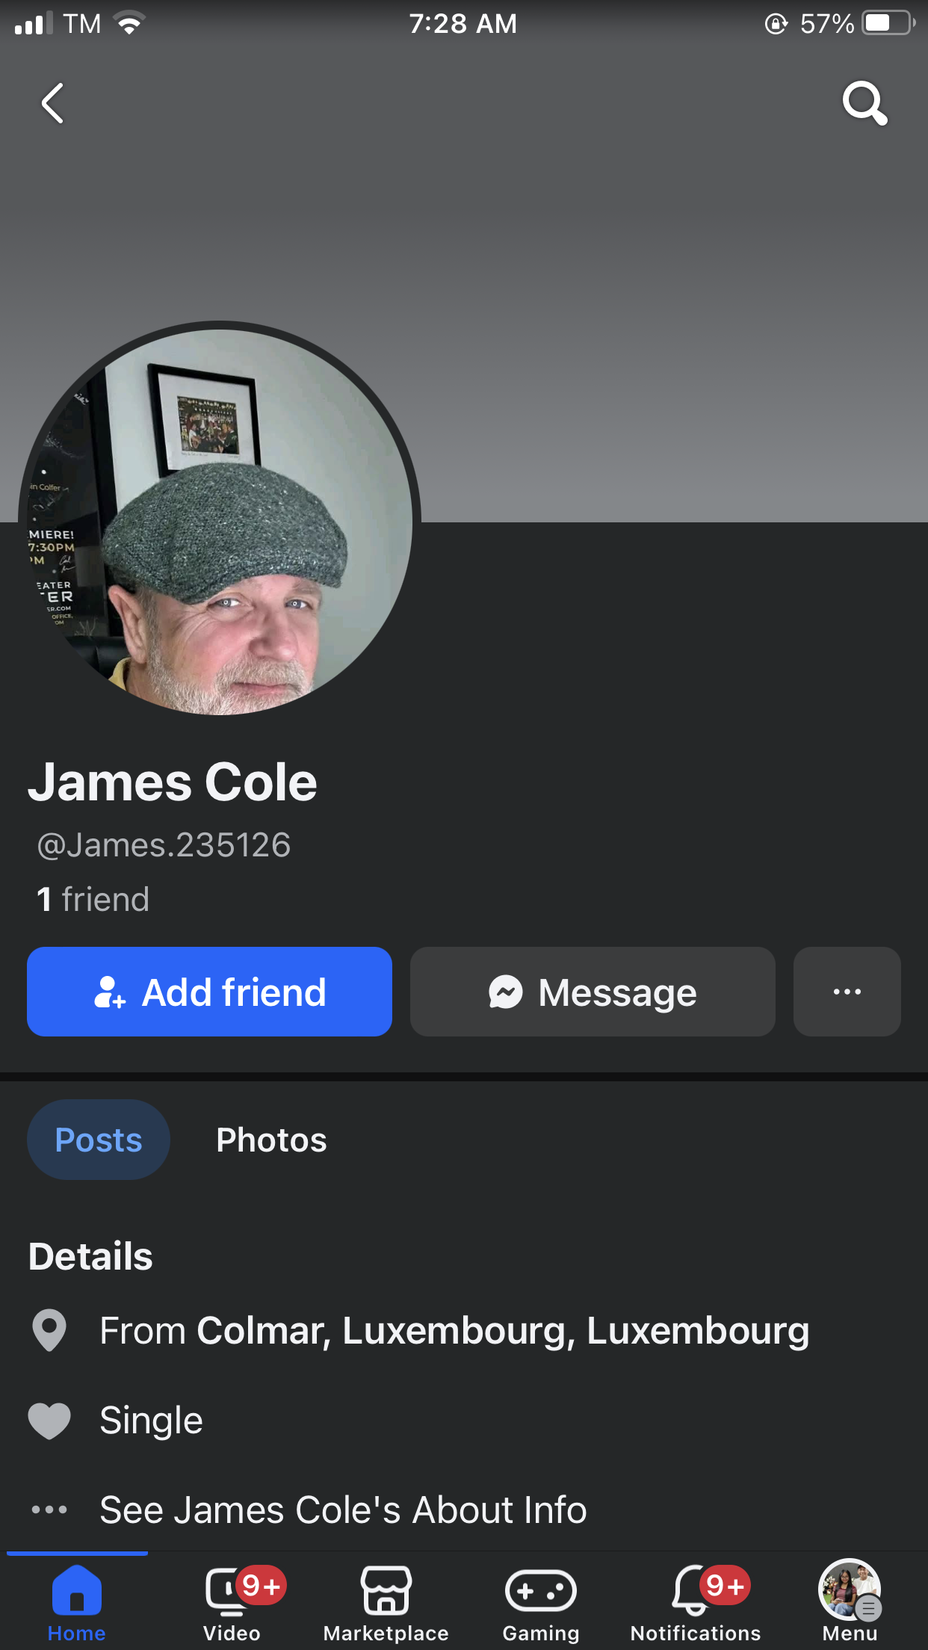Open the Marketplace storefront icon

pyautogui.click(x=386, y=1591)
